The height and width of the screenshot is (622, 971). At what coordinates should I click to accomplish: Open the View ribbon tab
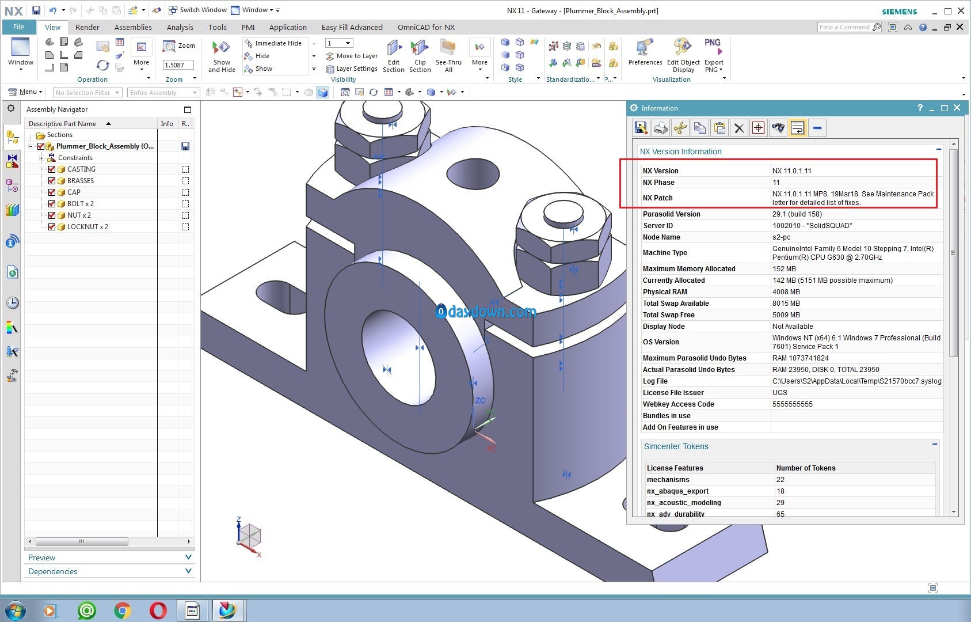52,27
